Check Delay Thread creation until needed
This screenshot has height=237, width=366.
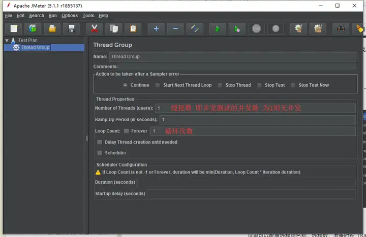click(x=100, y=142)
